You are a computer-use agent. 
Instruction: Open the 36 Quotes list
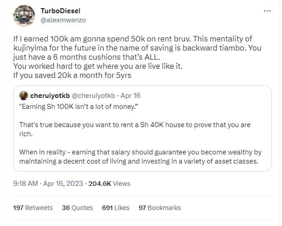(77, 208)
